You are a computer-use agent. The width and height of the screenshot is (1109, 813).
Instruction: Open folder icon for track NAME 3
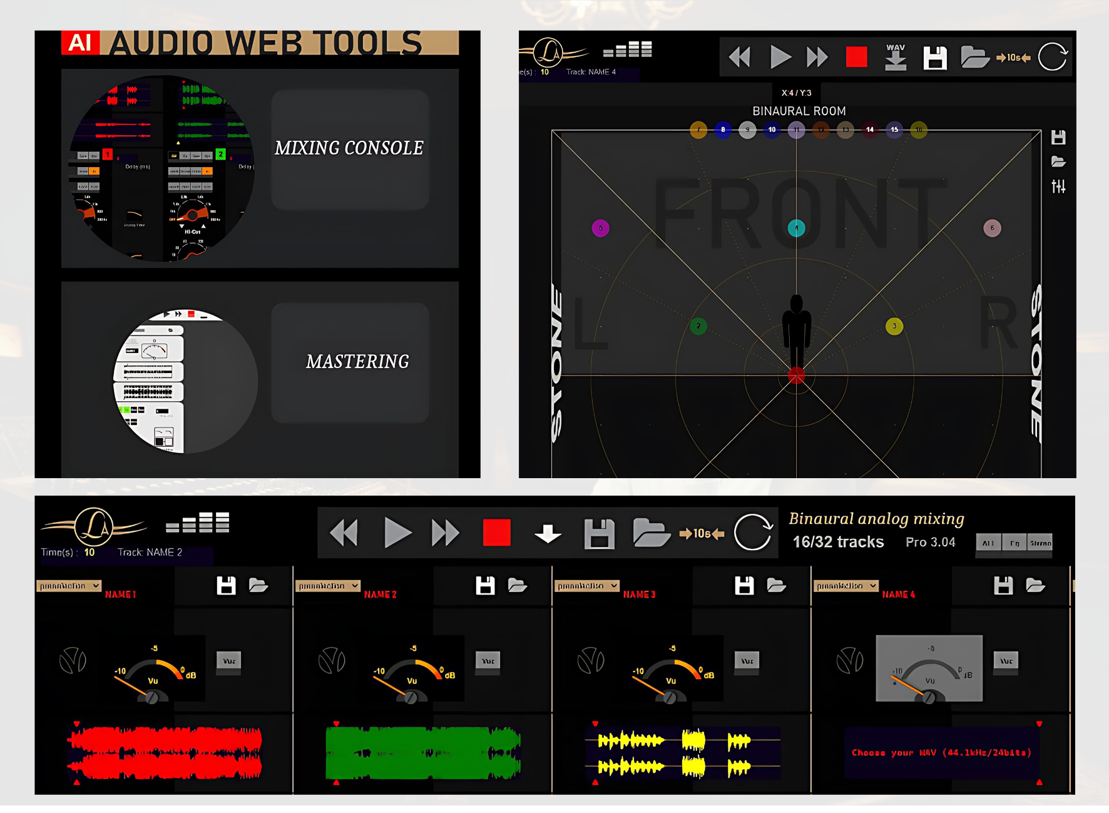[x=777, y=586]
